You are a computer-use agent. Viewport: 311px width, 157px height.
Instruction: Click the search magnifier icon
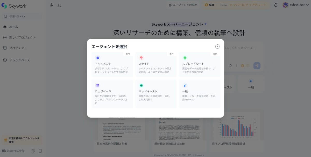[x=5, y=16]
